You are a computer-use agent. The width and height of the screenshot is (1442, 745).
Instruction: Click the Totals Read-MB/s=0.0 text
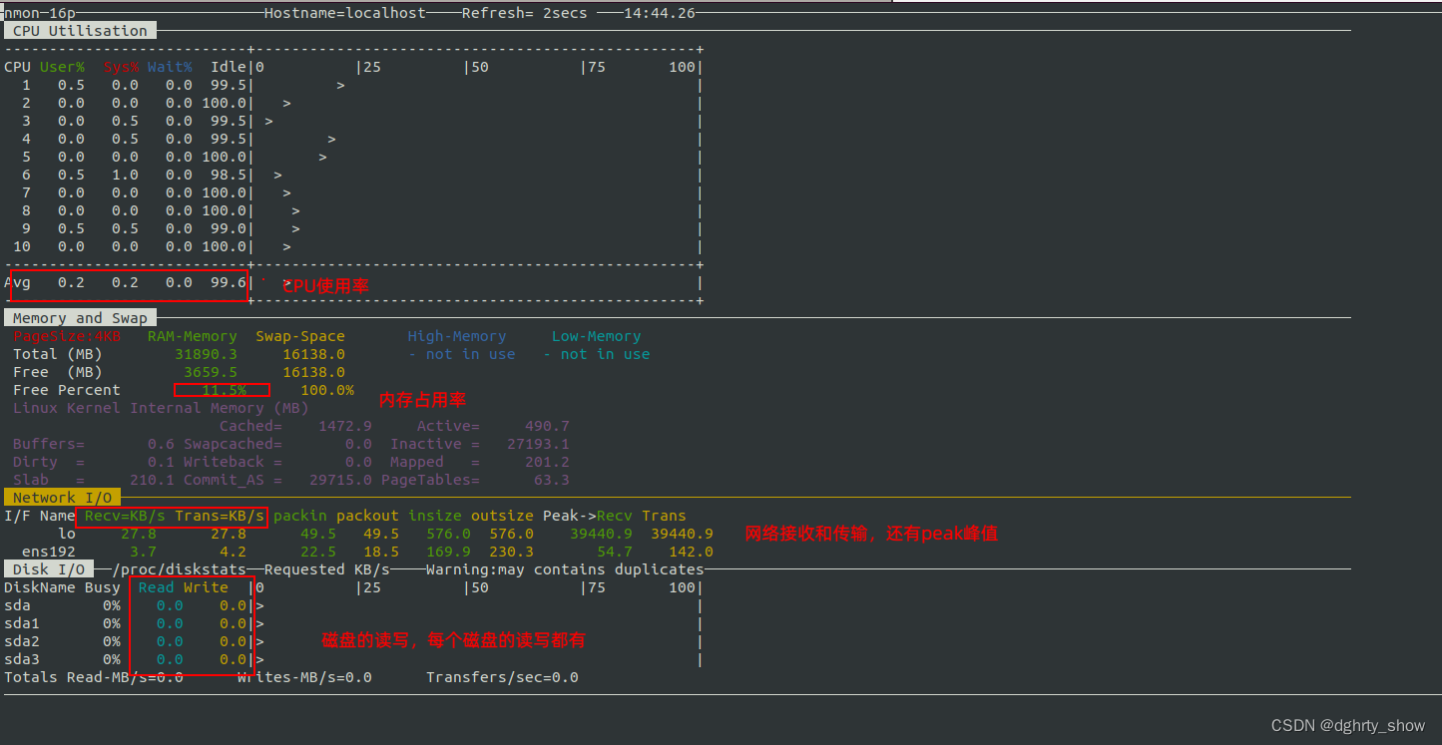[x=94, y=677]
